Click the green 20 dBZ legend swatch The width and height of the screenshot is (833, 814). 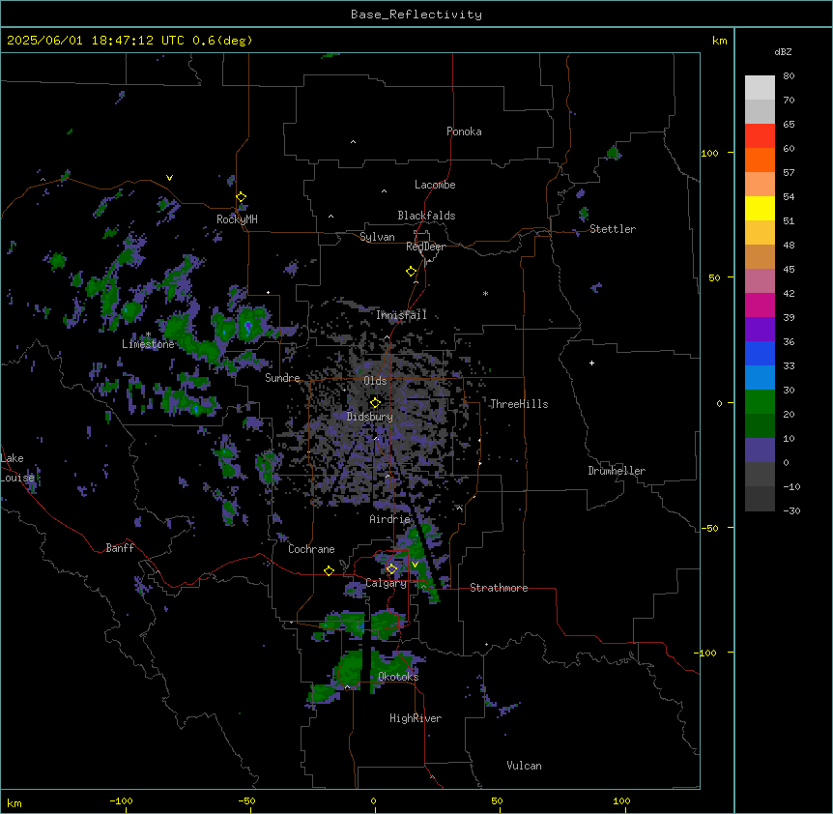coord(760,402)
